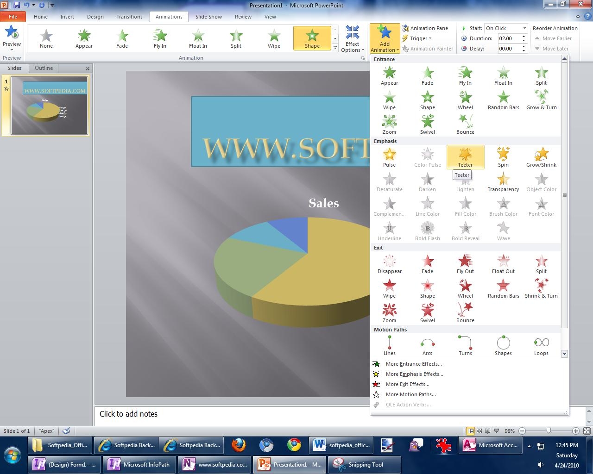
Task: Select the Teeter emphasis animation
Action: click(x=465, y=157)
